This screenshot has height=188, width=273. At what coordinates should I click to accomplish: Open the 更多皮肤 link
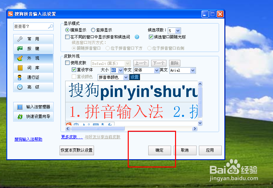click(72, 137)
